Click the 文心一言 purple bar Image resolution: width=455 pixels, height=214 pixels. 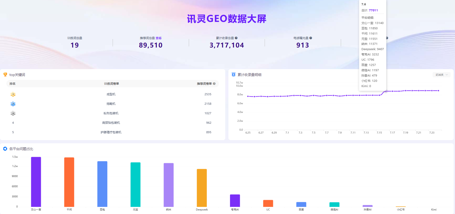pos(36,182)
